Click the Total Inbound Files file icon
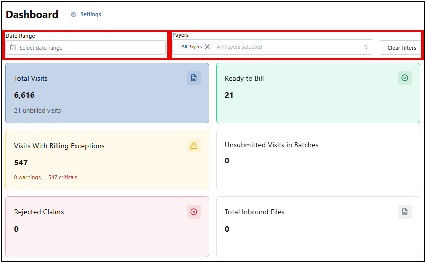This screenshot has width=425, height=262. (405, 212)
